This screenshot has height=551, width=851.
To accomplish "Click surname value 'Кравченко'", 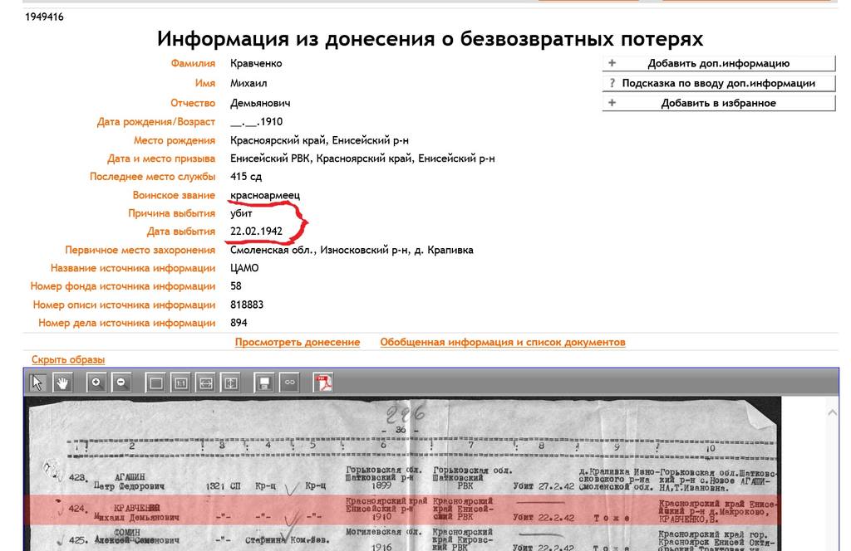I will [256, 63].
